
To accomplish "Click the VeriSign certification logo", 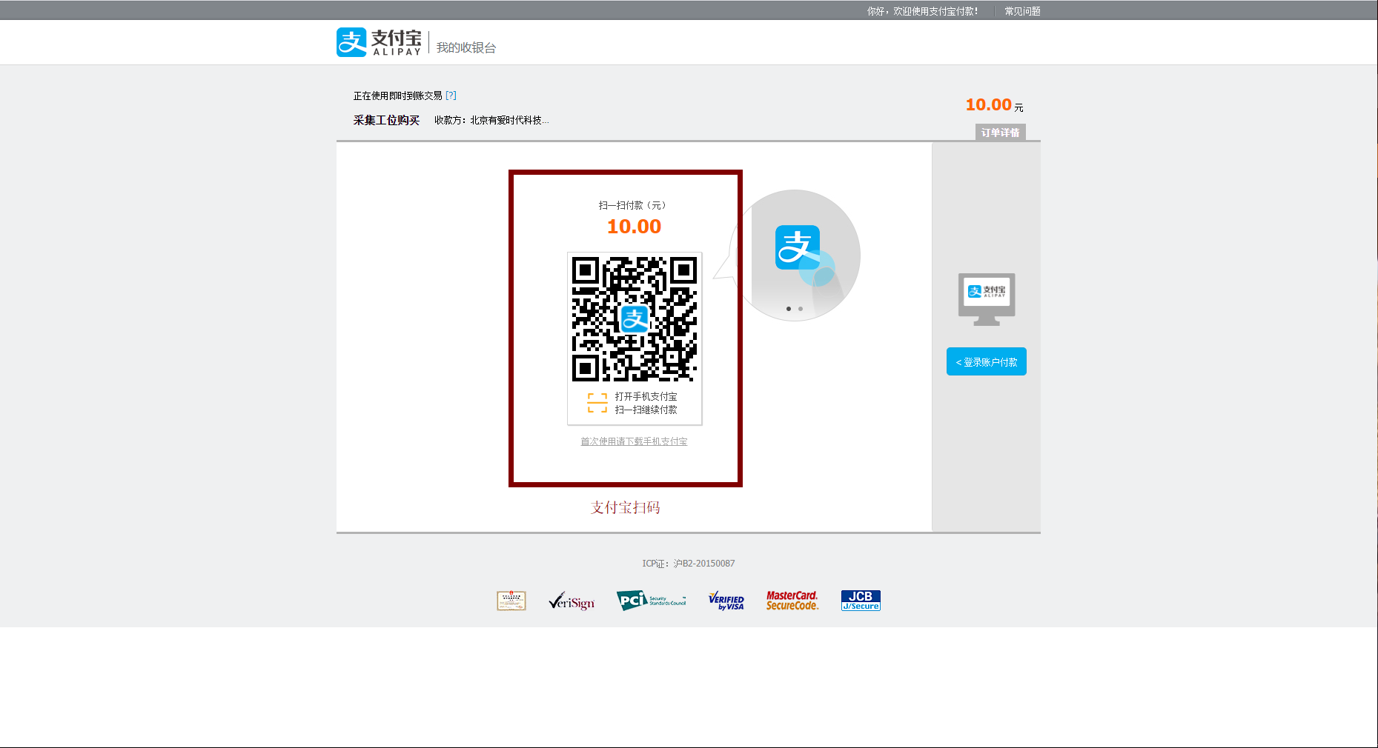I will 572,601.
